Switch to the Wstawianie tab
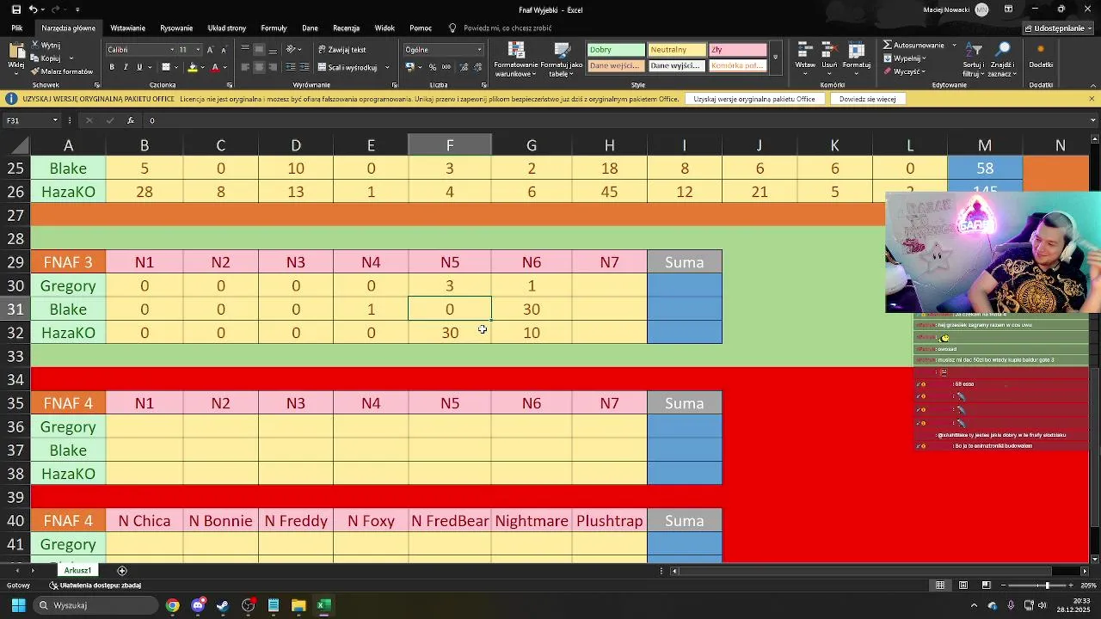This screenshot has width=1101, height=619. pyautogui.click(x=127, y=28)
